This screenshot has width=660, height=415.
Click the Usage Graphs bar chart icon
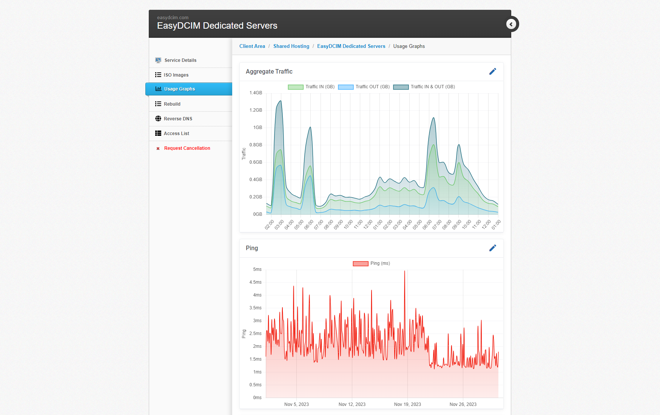coord(159,89)
